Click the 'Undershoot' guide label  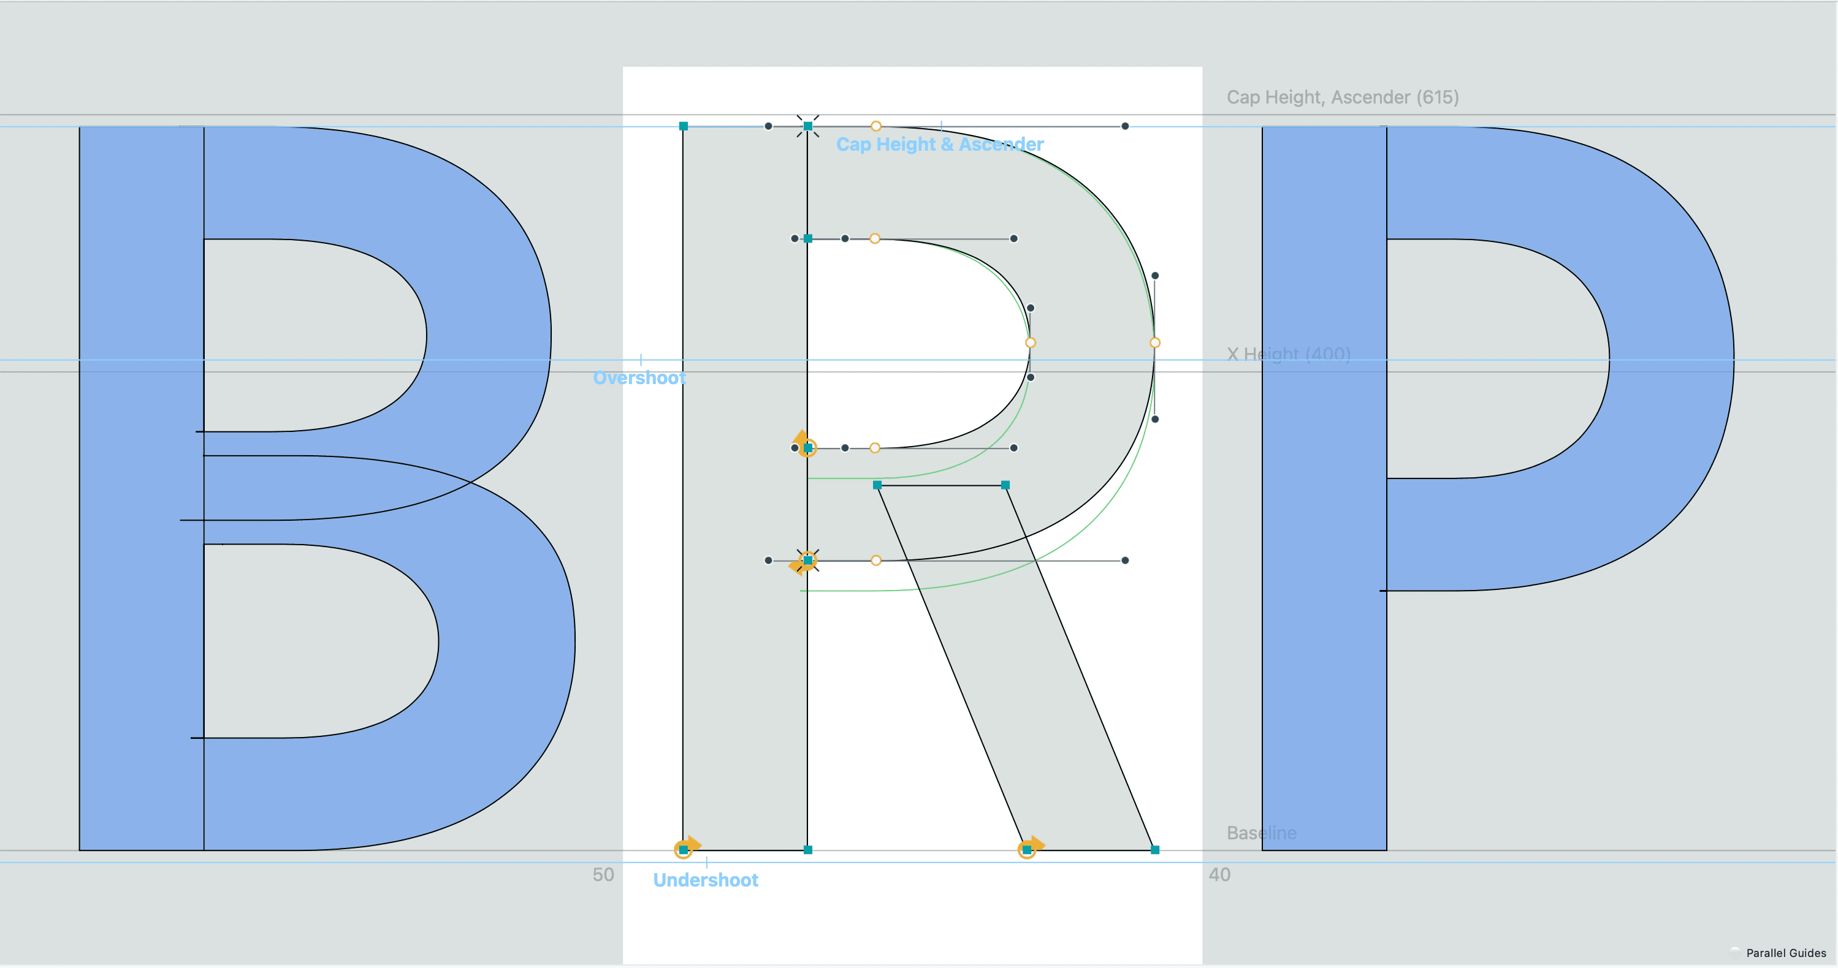pyautogui.click(x=706, y=880)
